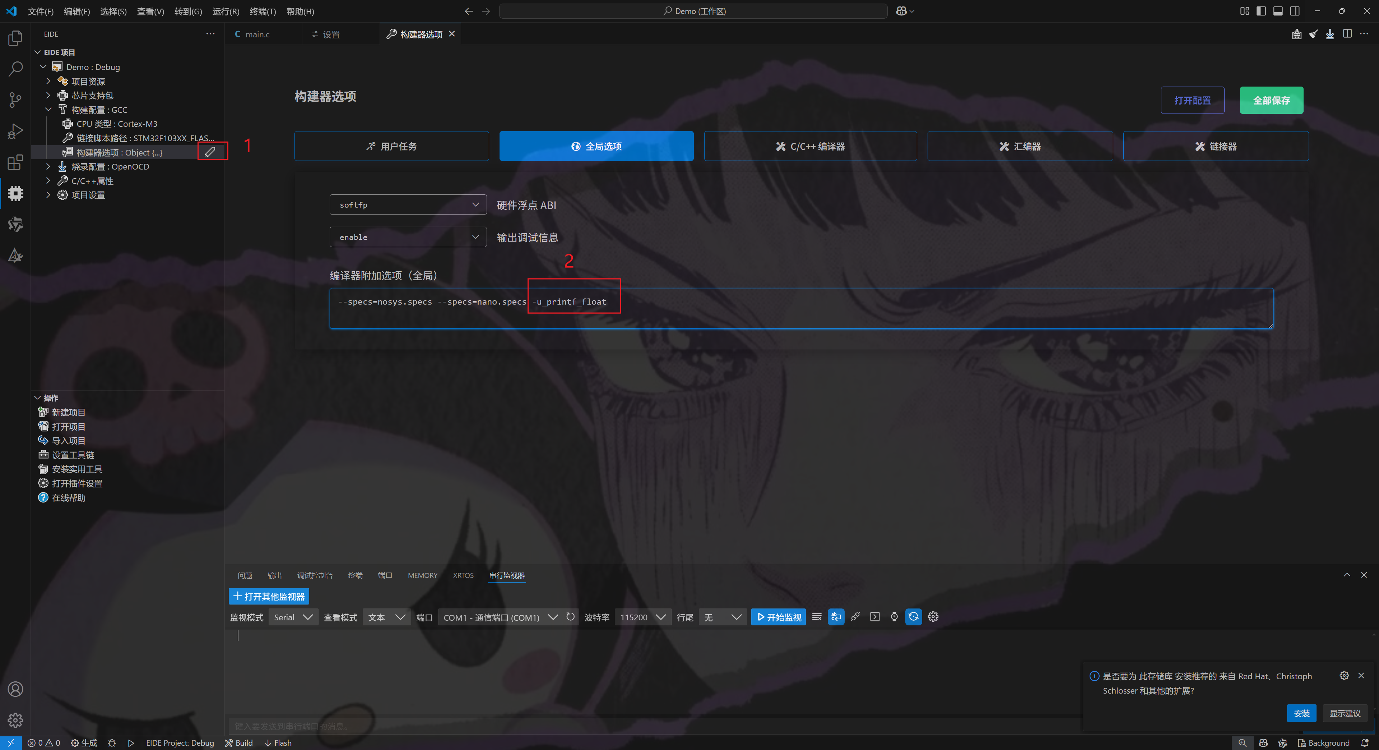Click the flash download icon in editor toolbar
The image size is (1379, 750).
coord(1330,34)
